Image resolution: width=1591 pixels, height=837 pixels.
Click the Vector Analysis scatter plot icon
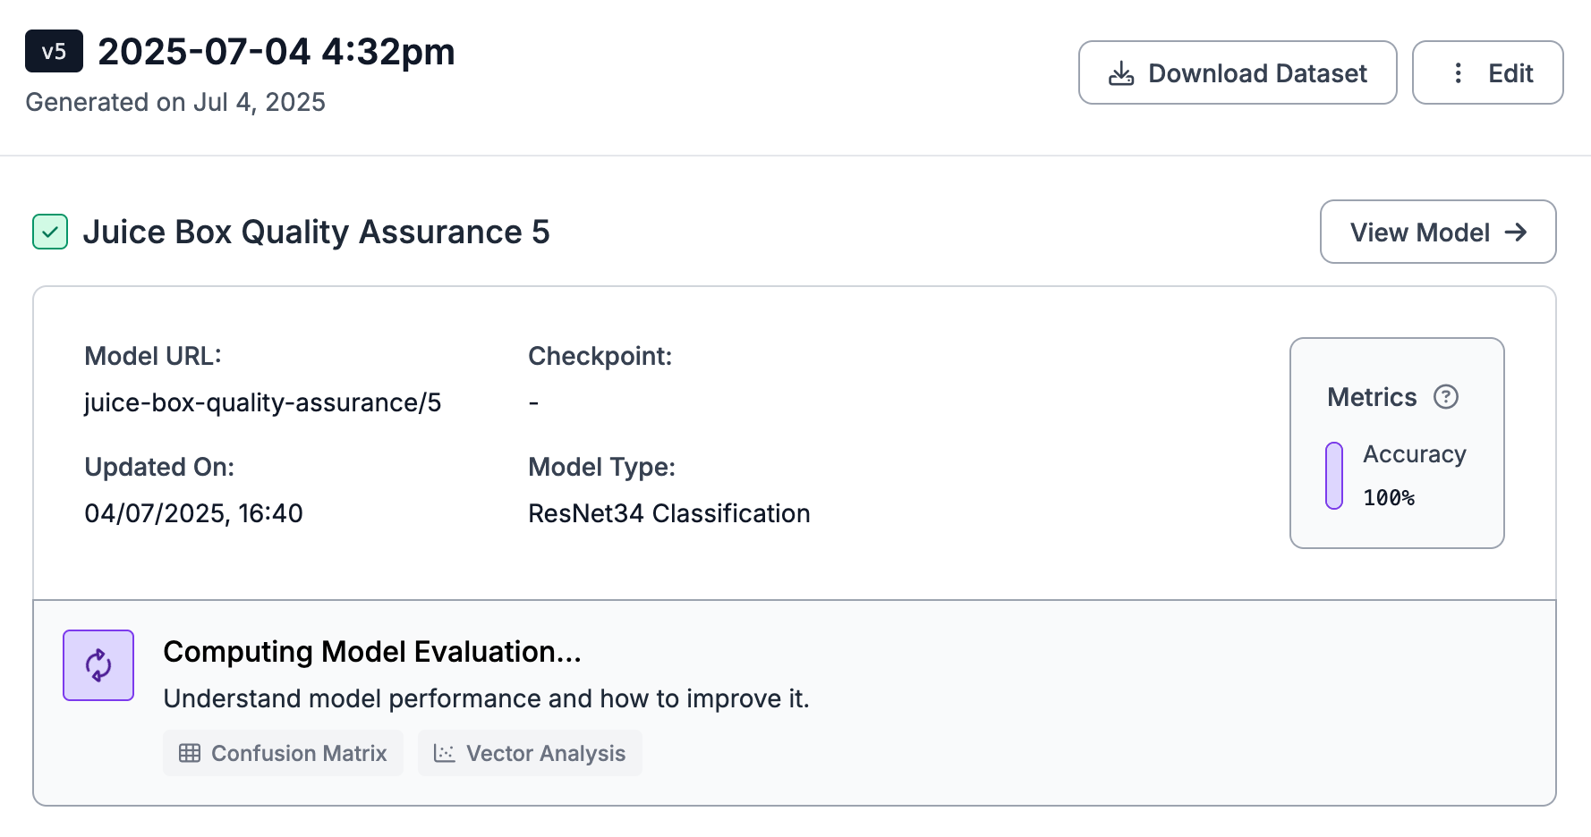click(x=444, y=753)
